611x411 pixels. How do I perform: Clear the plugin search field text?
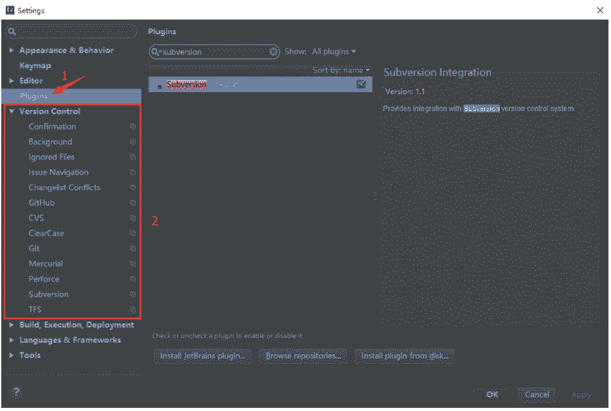(x=274, y=52)
